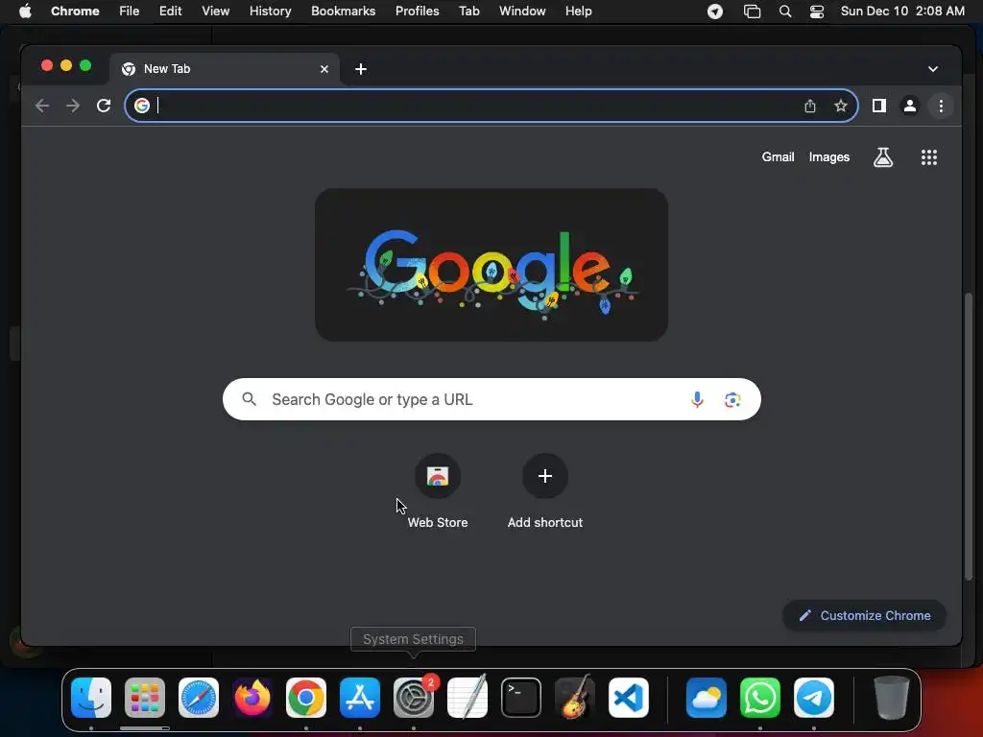Launch Safari from the Dock
Image resolution: width=983 pixels, height=737 pixels.
[199, 698]
